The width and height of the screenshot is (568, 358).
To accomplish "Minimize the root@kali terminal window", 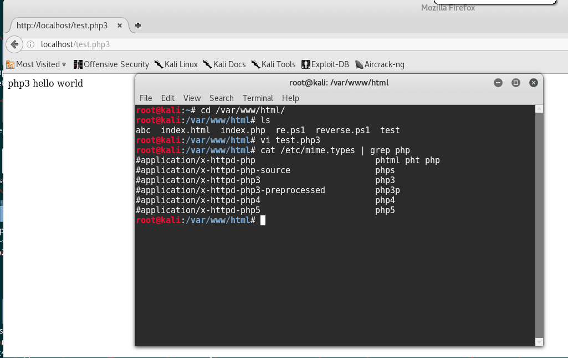I will pyautogui.click(x=498, y=83).
